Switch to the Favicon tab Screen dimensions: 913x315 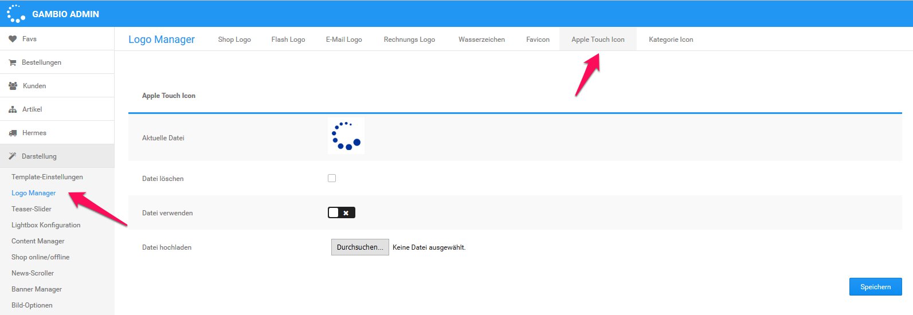[538, 40]
